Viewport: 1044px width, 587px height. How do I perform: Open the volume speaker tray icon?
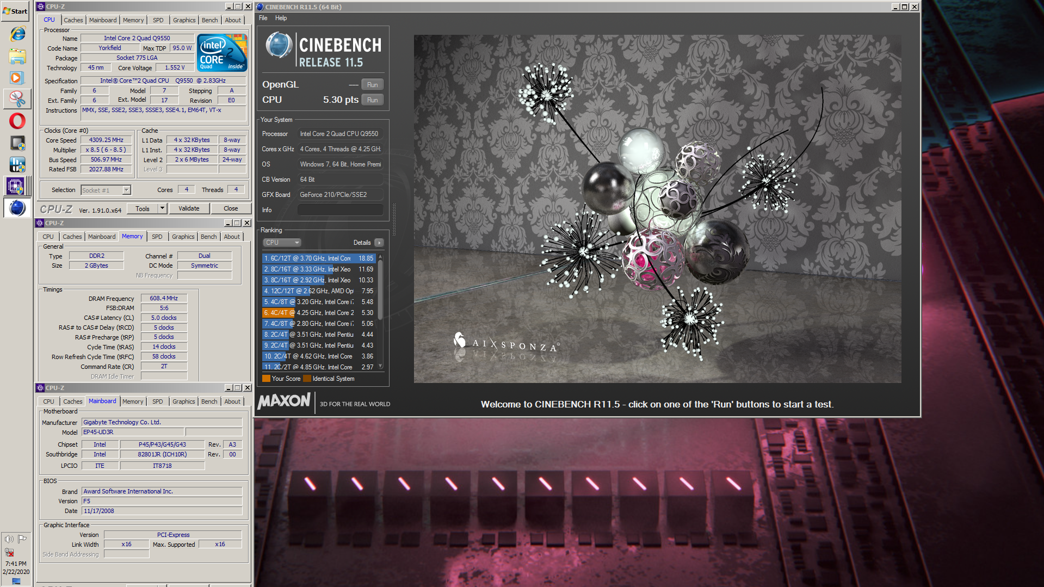[x=9, y=539]
